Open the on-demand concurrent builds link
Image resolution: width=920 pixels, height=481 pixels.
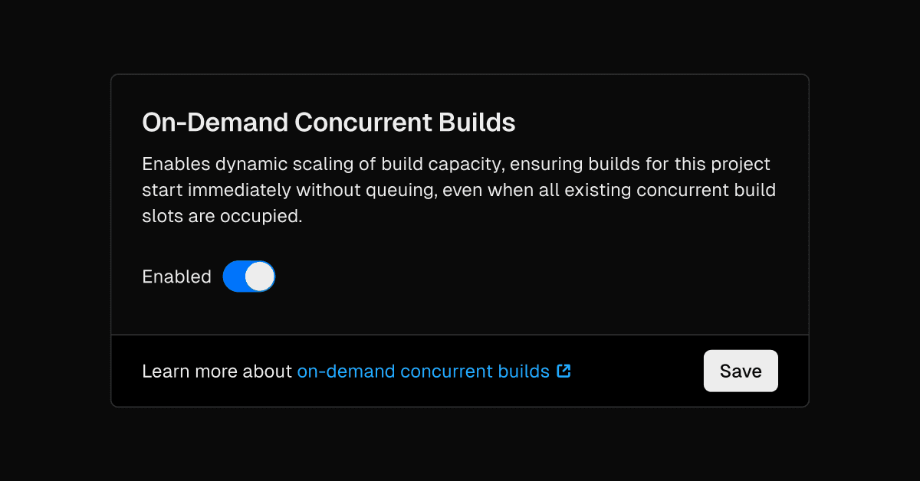423,371
